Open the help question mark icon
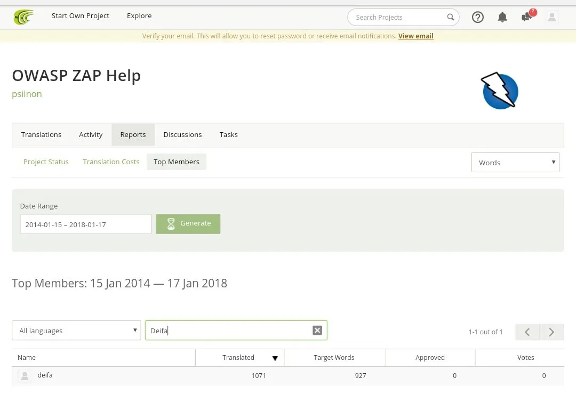 [477, 17]
